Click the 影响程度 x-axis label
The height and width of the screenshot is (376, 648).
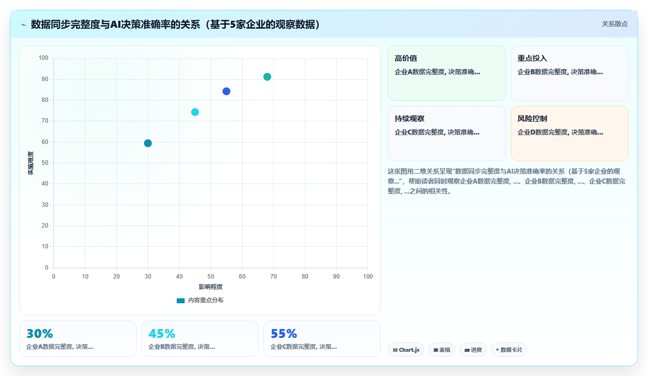pos(210,287)
